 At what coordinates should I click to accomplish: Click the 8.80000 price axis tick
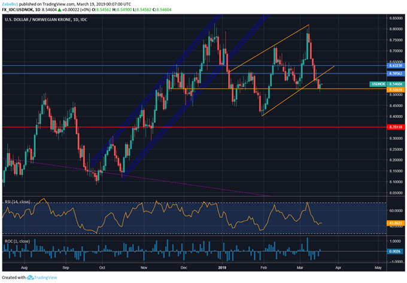pos(396,29)
